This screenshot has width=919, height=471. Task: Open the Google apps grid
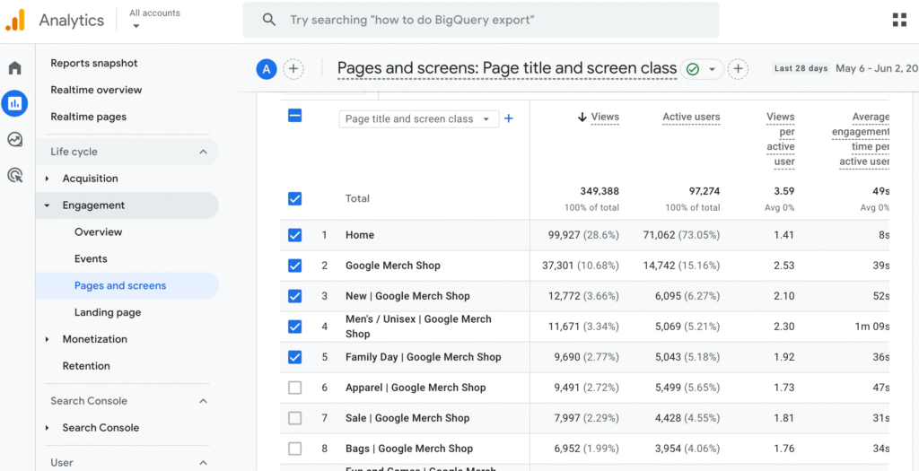click(x=899, y=20)
